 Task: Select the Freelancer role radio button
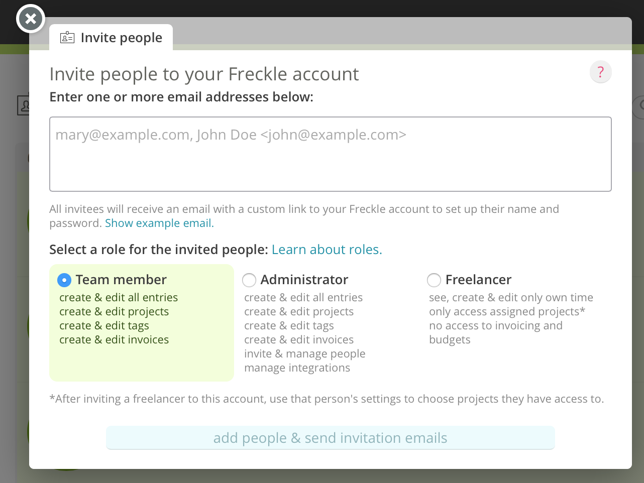(434, 280)
